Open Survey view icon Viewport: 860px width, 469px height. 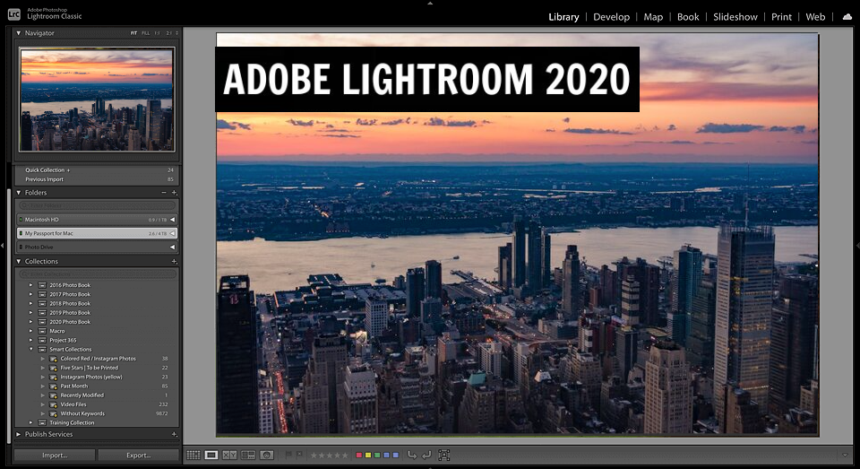[x=248, y=456]
